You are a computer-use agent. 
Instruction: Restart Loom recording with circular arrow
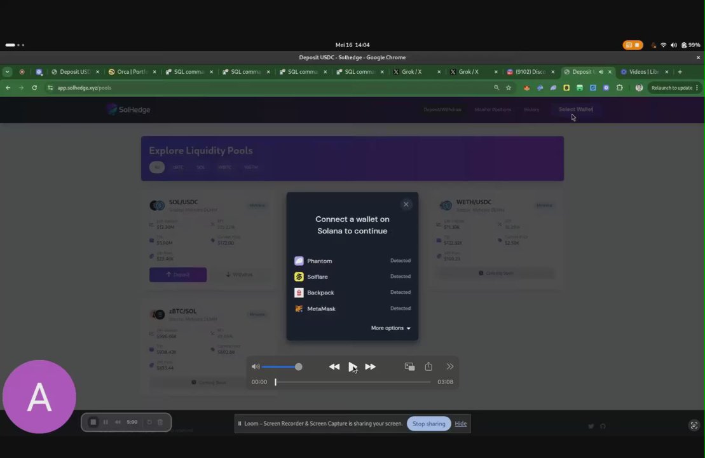[x=149, y=422]
